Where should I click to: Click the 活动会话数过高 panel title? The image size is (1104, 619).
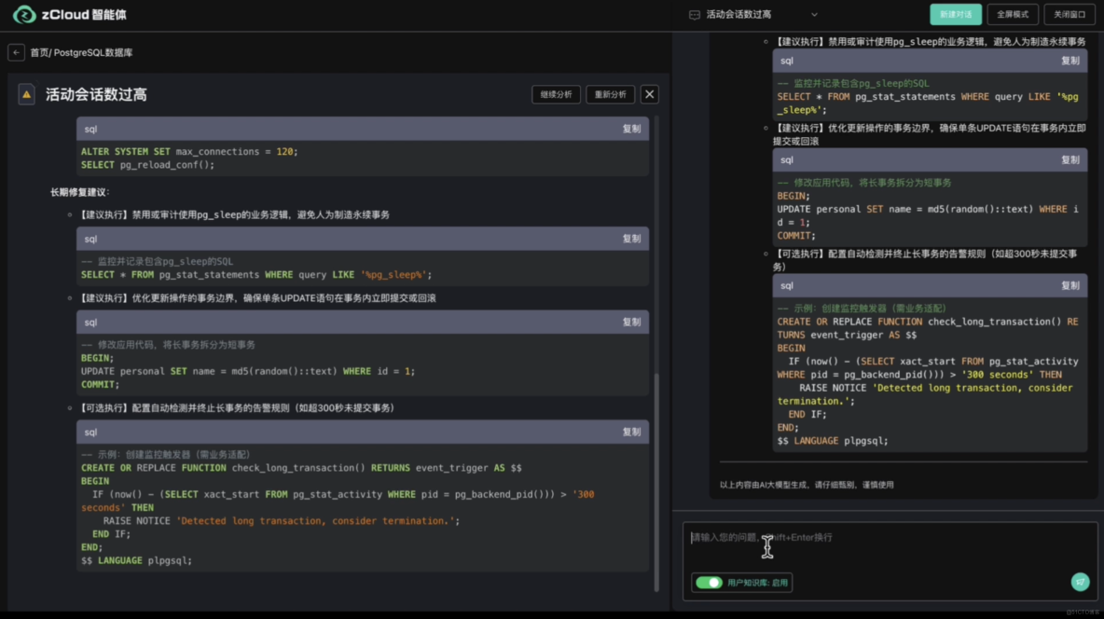pos(96,94)
